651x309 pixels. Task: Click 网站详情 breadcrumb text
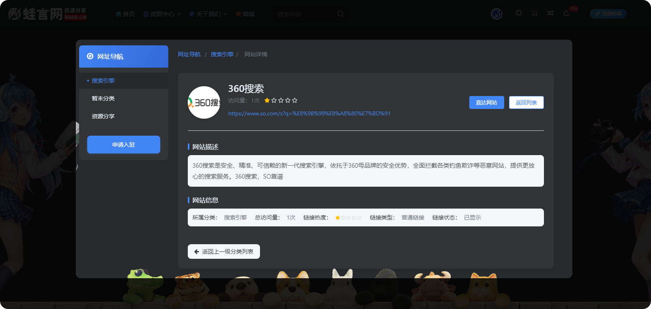pyautogui.click(x=256, y=54)
